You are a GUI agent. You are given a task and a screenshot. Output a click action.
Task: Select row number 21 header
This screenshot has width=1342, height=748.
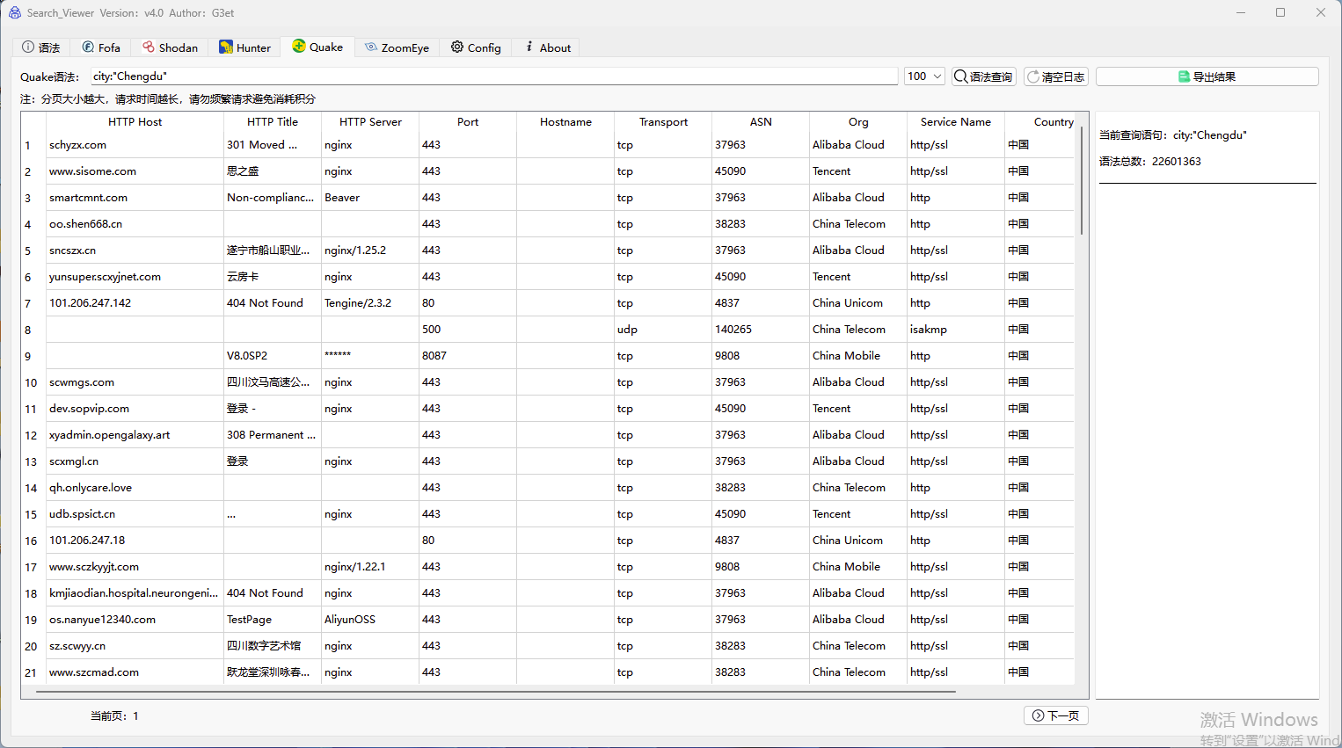click(x=33, y=672)
